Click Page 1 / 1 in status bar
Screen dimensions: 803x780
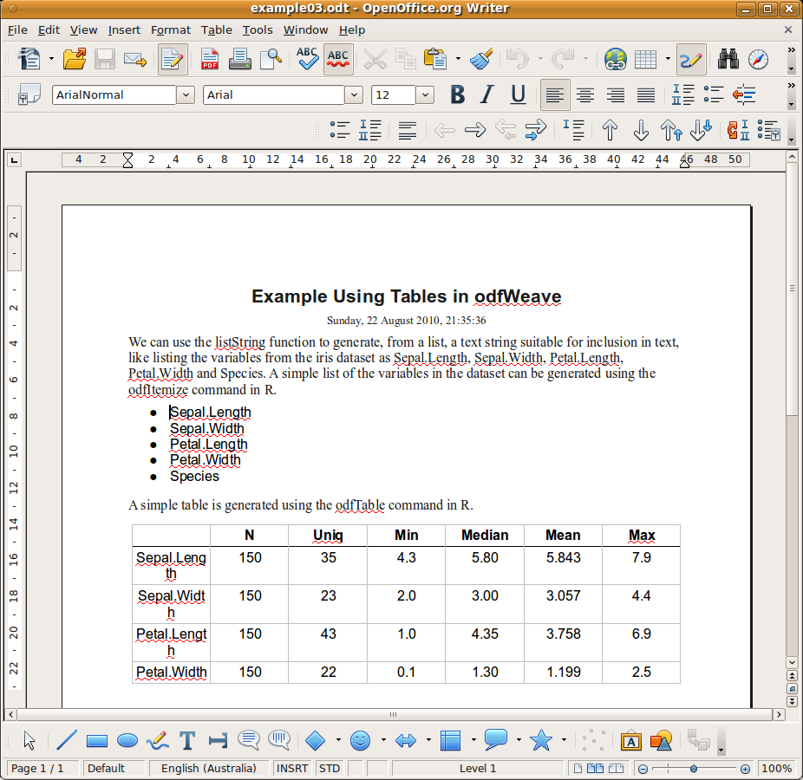pos(42,768)
